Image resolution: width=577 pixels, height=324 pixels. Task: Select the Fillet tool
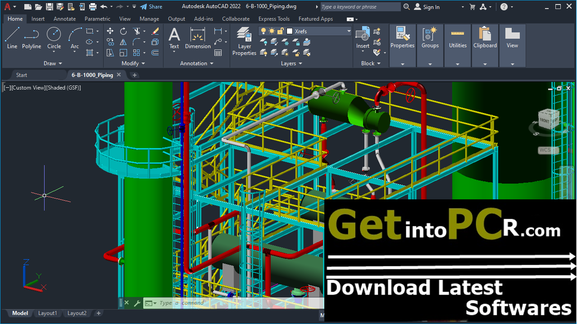(136, 42)
